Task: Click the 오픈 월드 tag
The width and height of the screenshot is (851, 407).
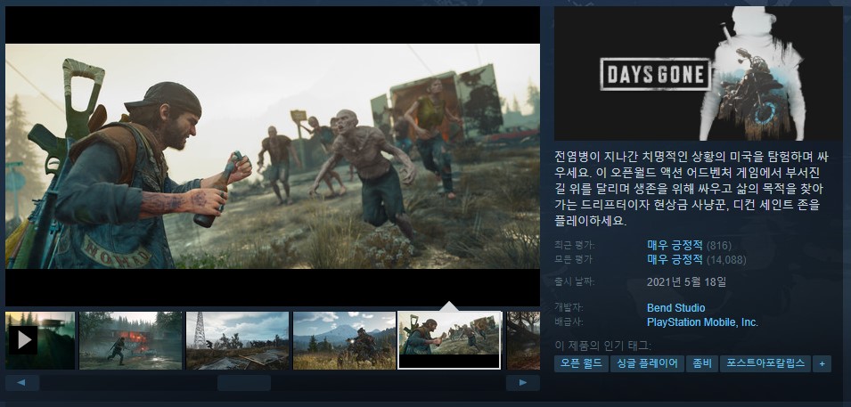Action: 581,363
